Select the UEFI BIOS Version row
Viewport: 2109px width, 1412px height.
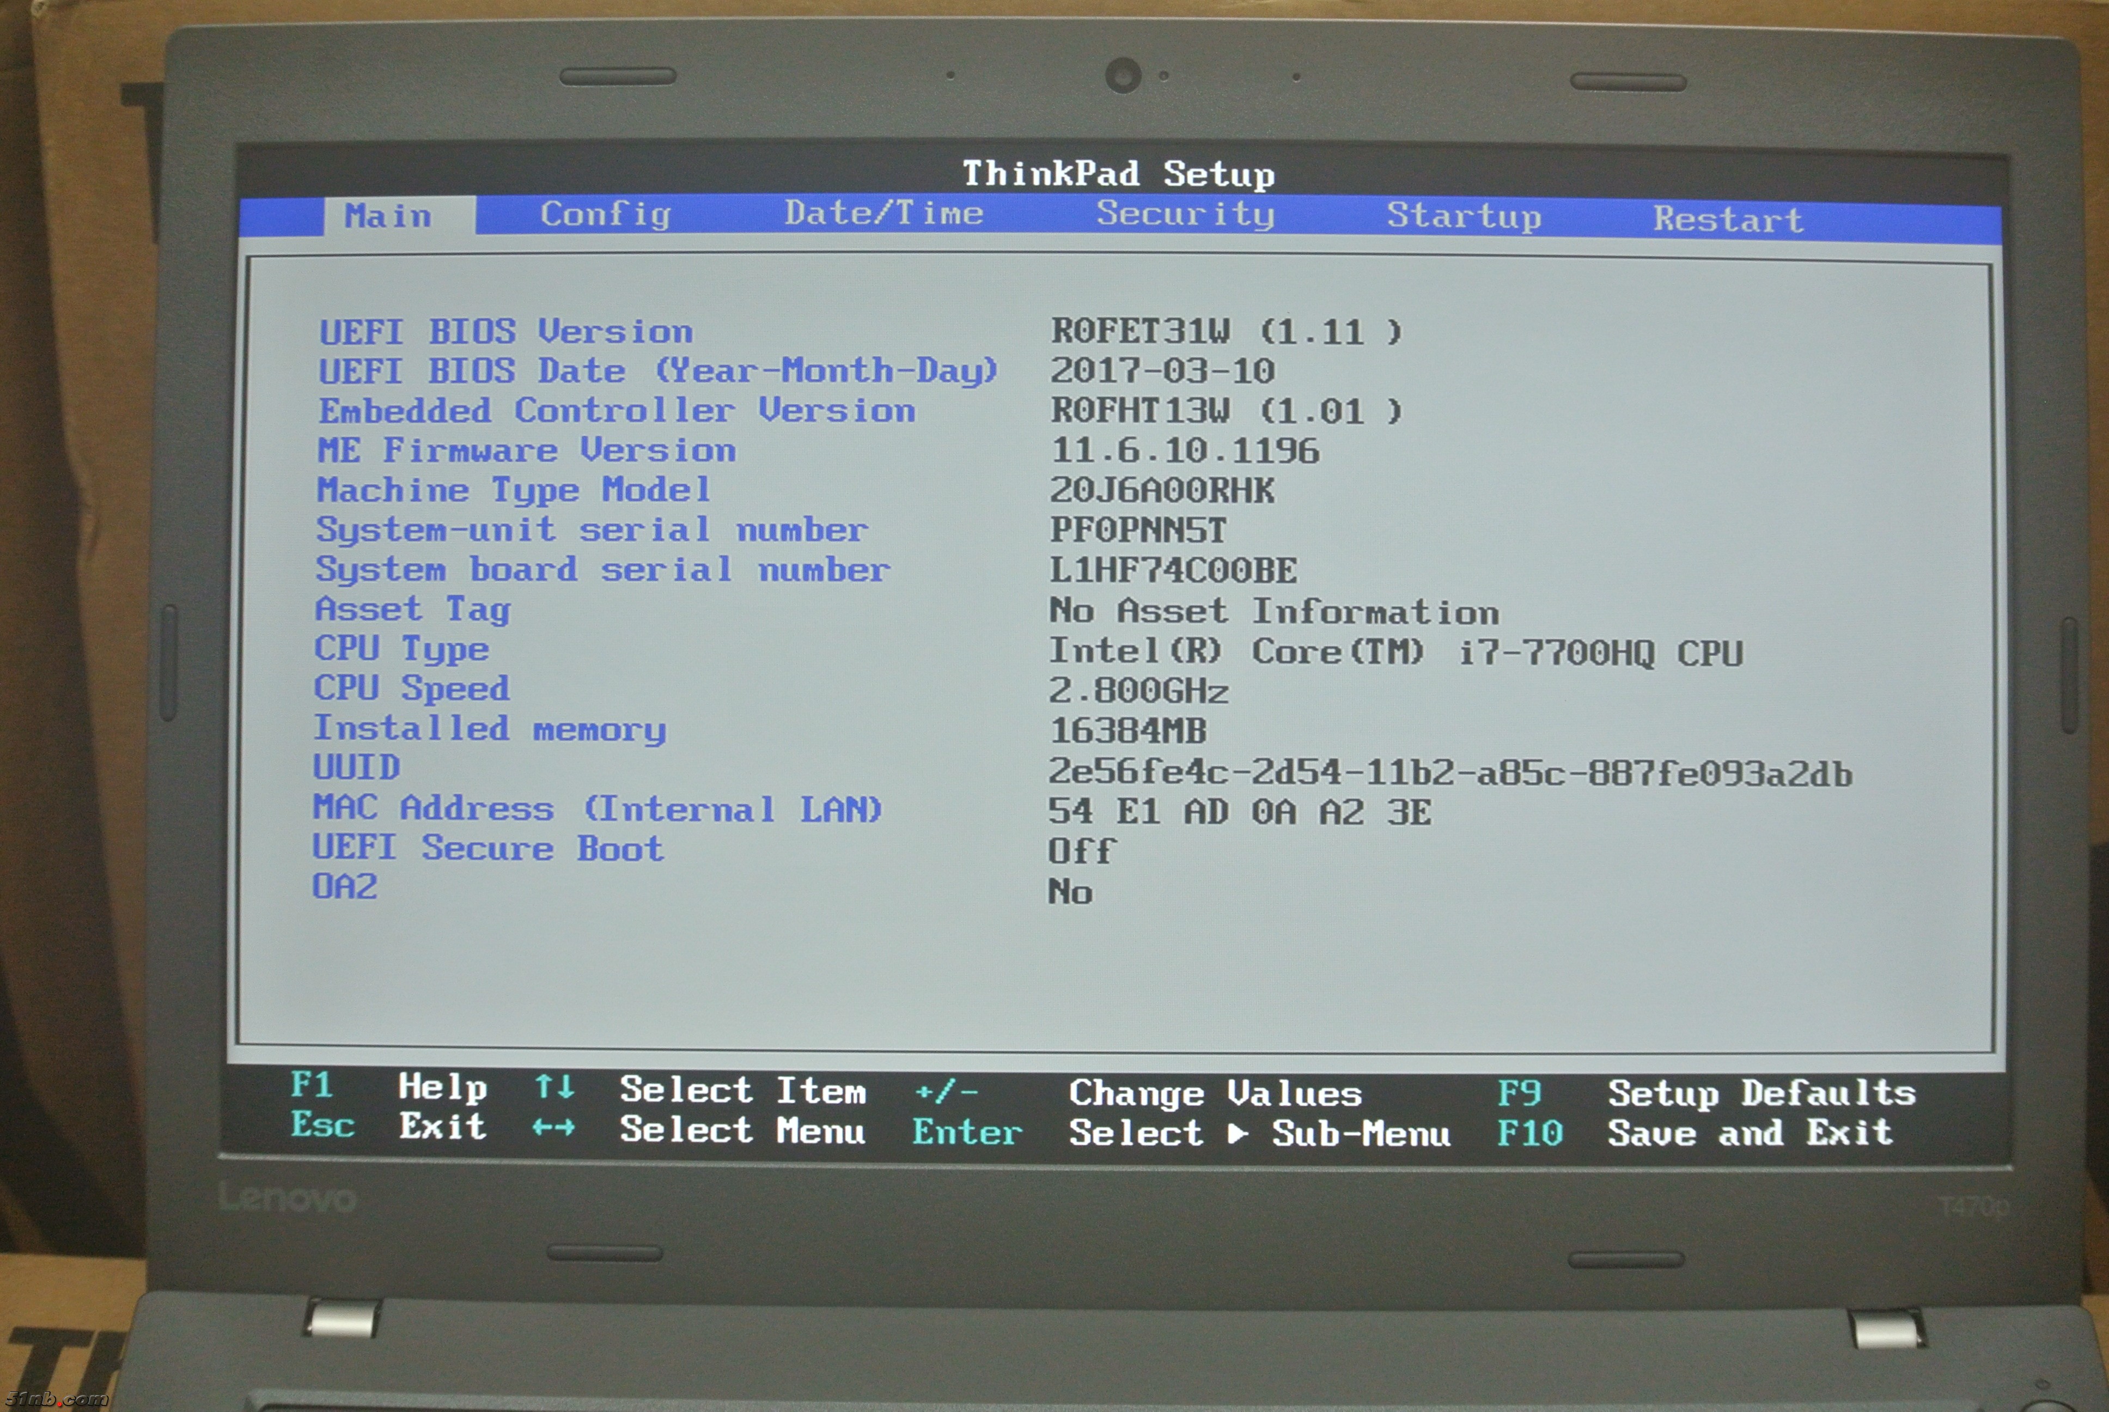click(x=506, y=331)
